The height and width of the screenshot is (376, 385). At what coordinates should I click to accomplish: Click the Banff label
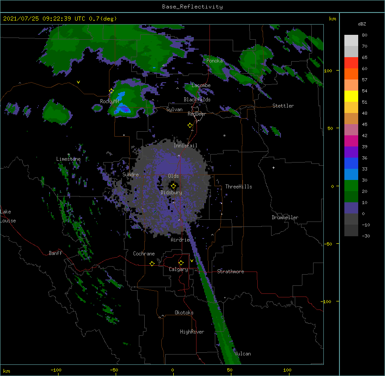click(55, 253)
